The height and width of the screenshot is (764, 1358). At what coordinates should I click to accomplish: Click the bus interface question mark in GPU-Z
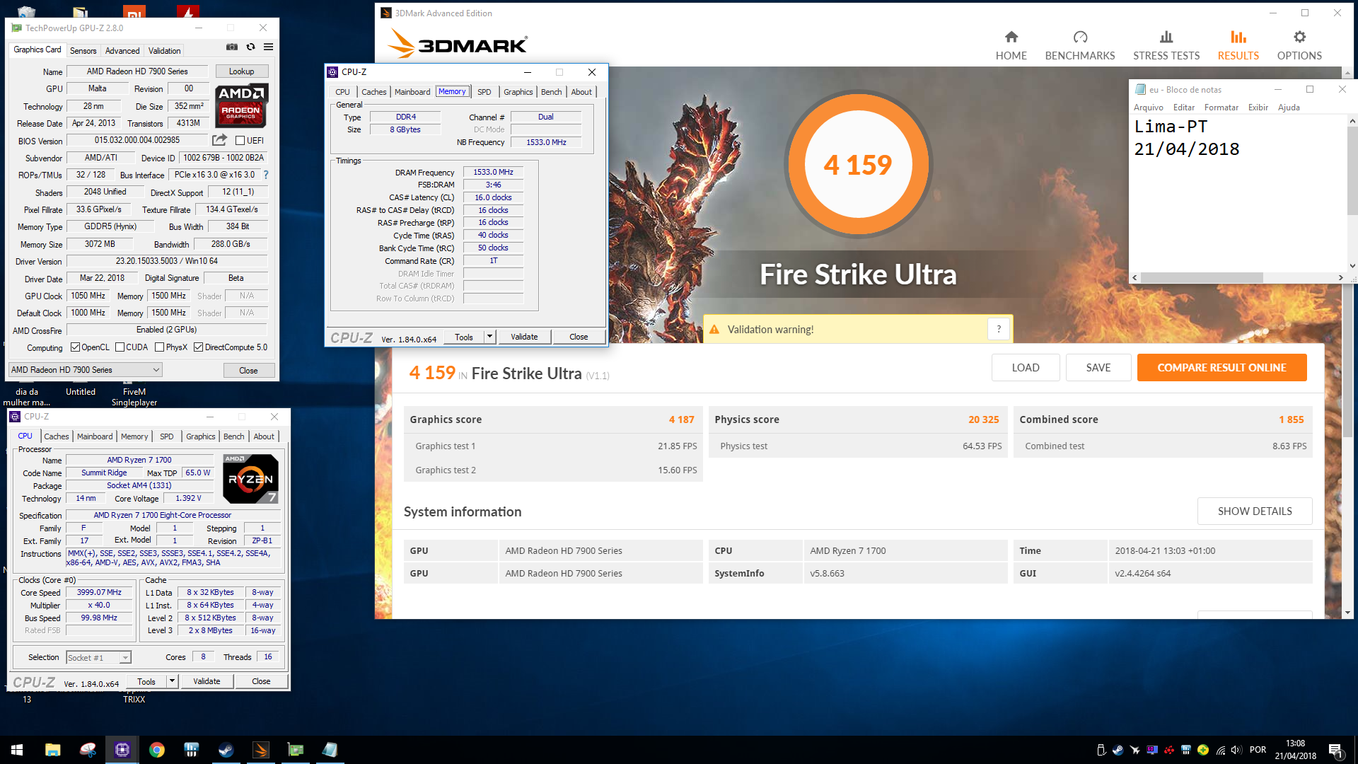coord(266,175)
